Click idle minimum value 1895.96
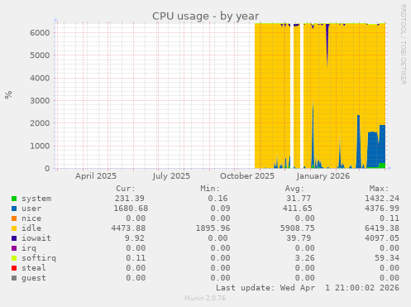The height and width of the screenshot is (307, 411). pos(213,228)
